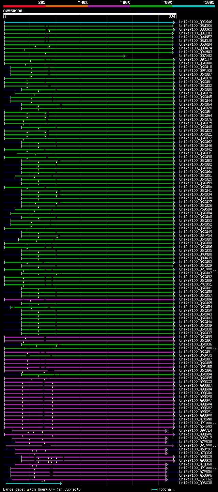Click the query end position 334

tap(172, 17)
